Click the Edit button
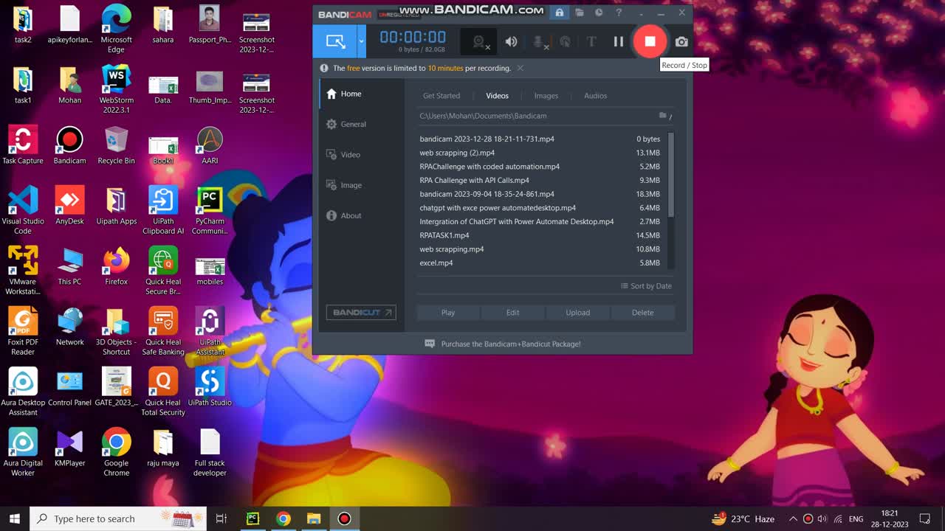Viewport: 945px width, 531px height. [512, 313]
